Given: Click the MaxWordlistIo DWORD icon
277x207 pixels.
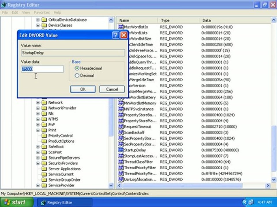Looking at the screenshot, I should 121,27.
